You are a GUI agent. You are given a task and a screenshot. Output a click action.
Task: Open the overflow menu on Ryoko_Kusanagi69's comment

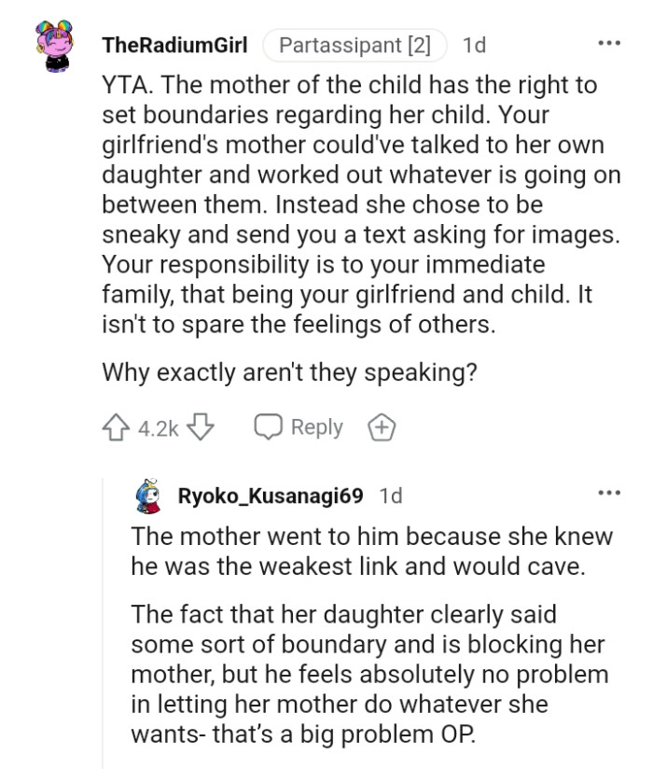coord(609,493)
